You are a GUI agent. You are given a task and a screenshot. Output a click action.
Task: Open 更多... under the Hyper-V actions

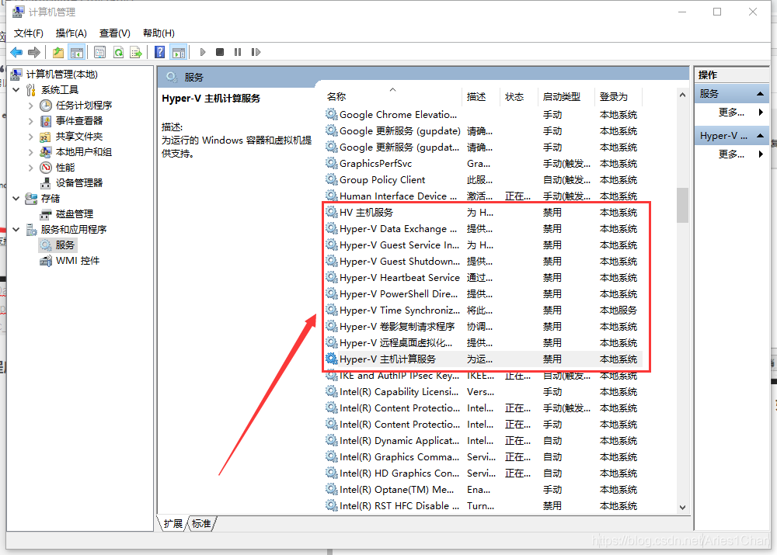tap(731, 154)
